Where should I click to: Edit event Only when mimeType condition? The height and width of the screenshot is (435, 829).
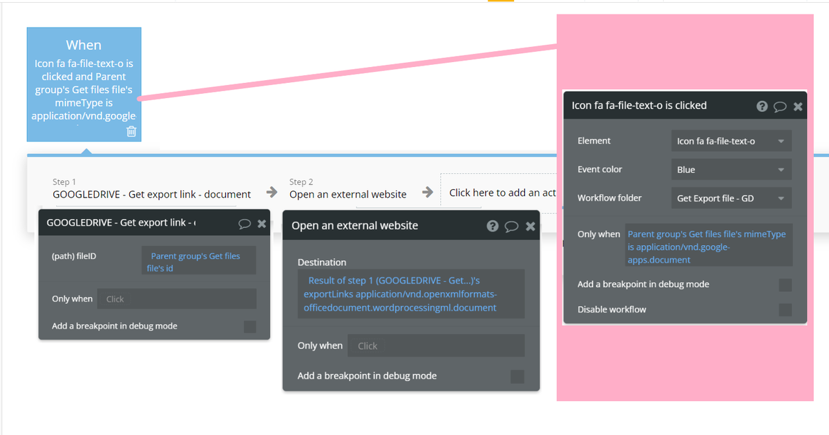coord(709,246)
